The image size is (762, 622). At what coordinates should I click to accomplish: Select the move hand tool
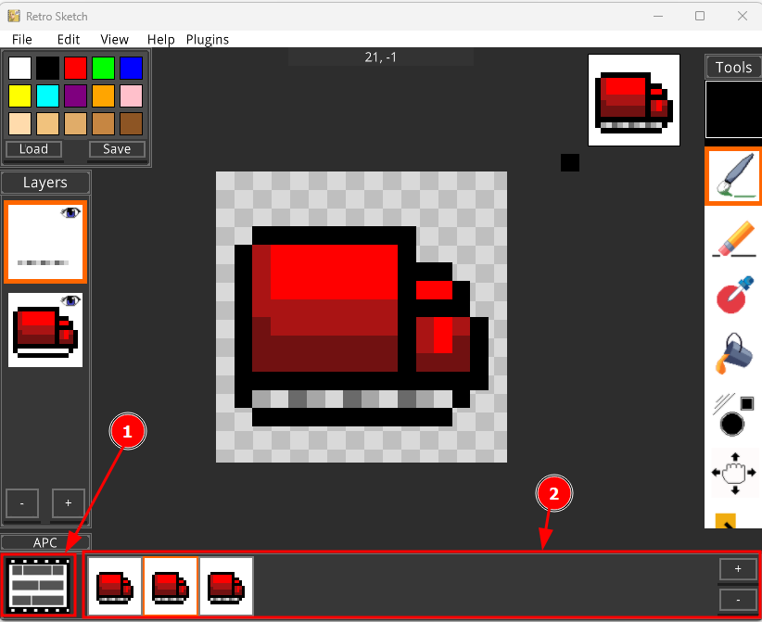click(x=734, y=473)
